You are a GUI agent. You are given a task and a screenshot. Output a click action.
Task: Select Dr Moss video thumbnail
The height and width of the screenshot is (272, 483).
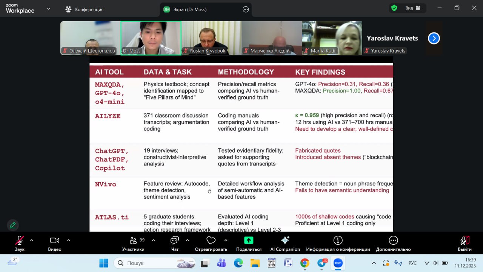click(151, 38)
